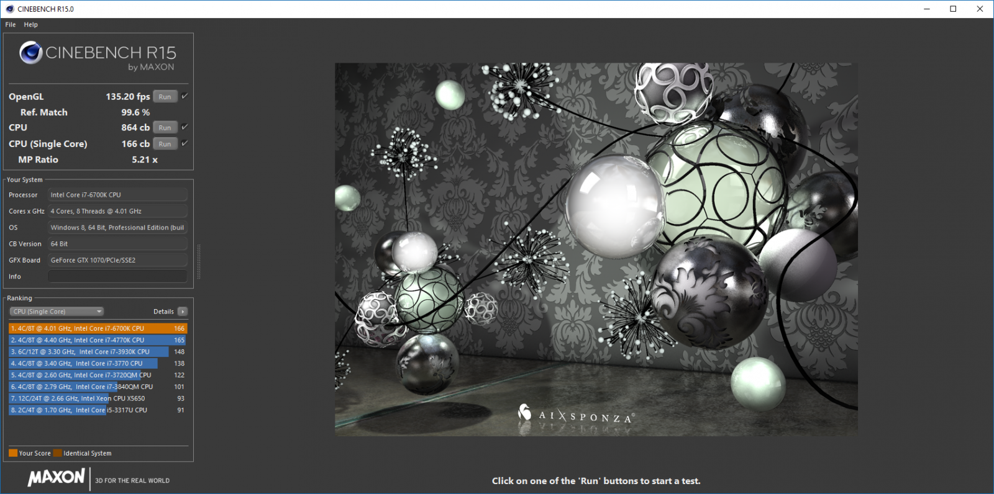Toggle the OpenGL test checkmark
The height and width of the screenshot is (494, 994).
[x=185, y=96]
